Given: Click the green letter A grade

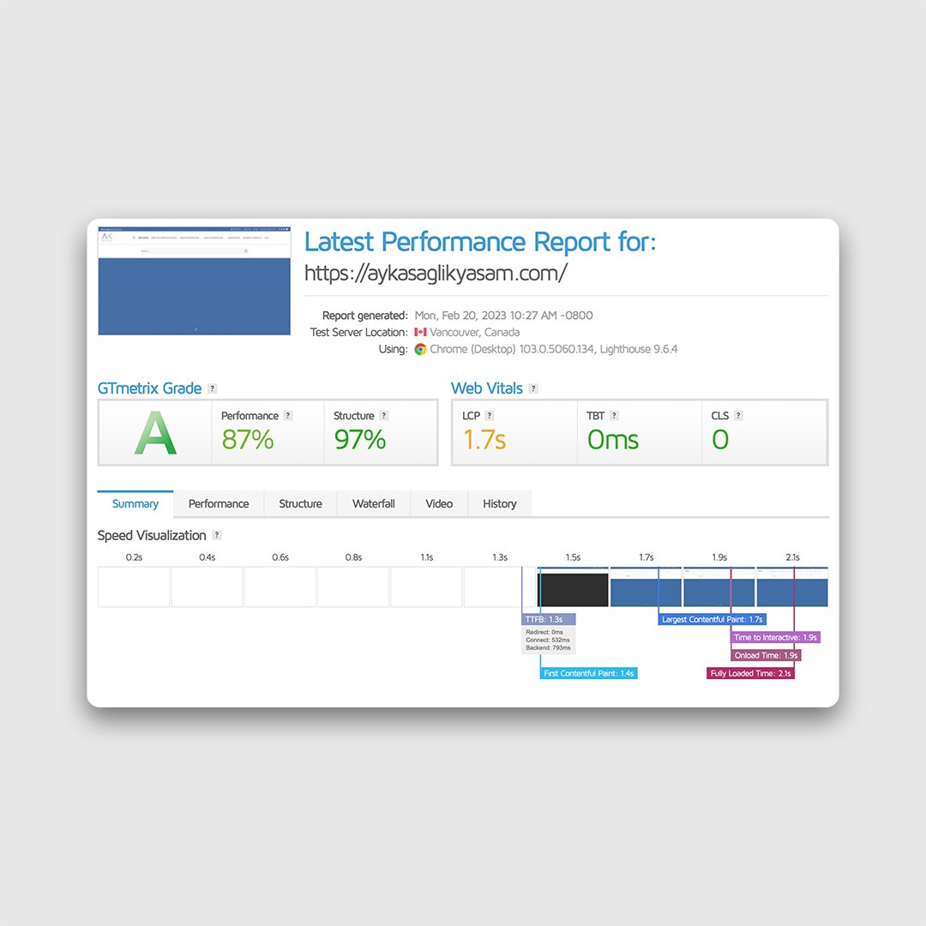Looking at the screenshot, I should (154, 432).
